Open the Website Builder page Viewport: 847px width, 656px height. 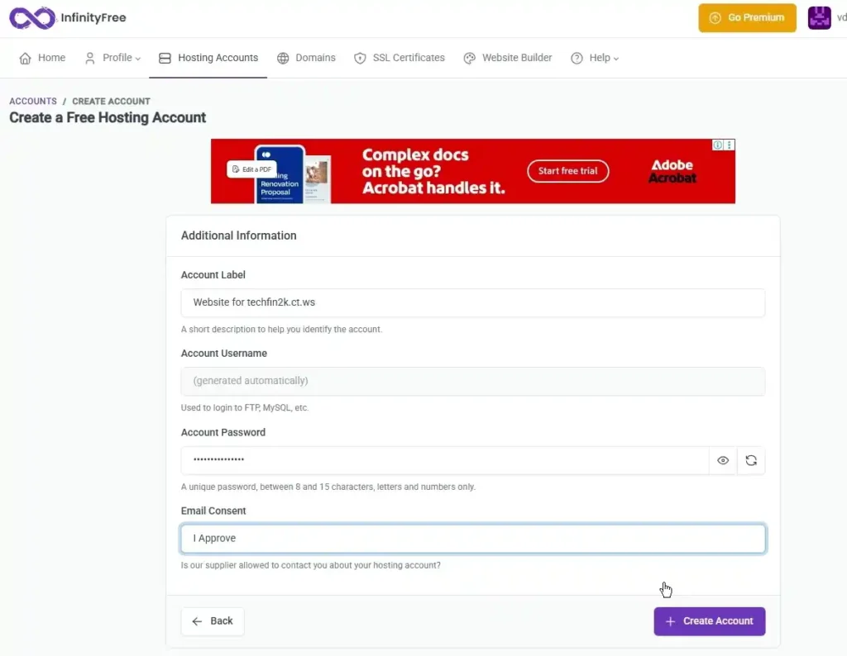(x=508, y=59)
